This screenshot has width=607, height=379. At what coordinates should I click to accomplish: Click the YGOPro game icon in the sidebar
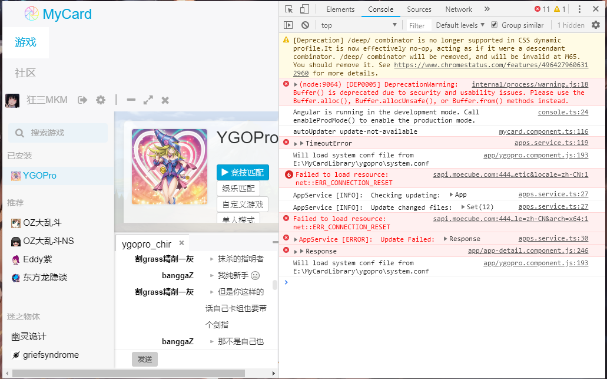16,176
